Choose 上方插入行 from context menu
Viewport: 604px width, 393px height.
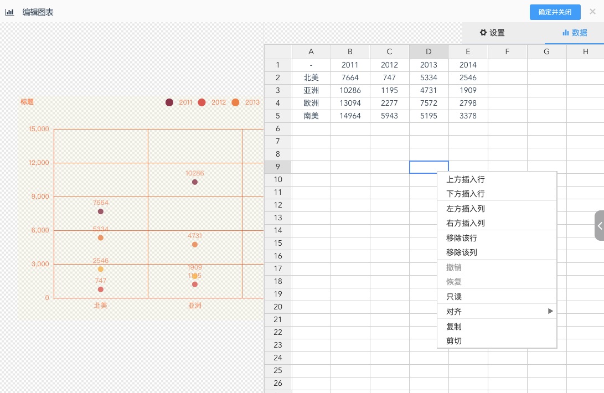pos(465,179)
